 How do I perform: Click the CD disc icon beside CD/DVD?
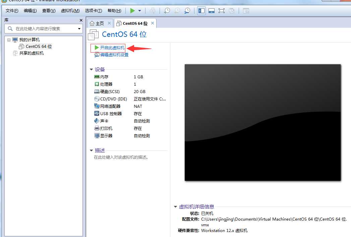coord(97,99)
